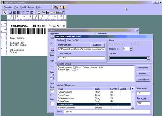Open the Beheer menu

(x=31, y=7)
